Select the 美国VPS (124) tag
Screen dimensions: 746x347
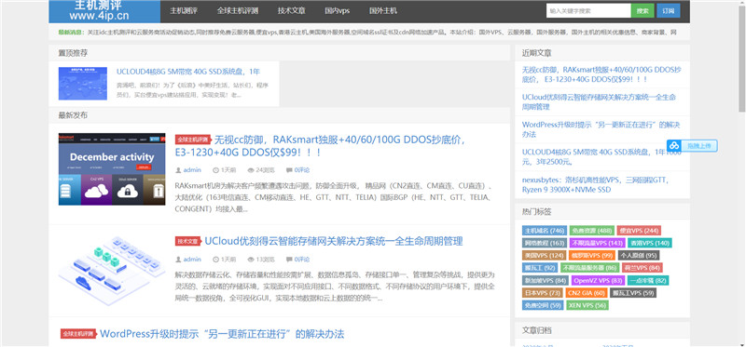(x=544, y=256)
